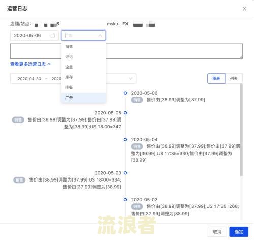The image size is (254, 240).
Task: Choose 评论 from the category list
Action: [83, 57]
